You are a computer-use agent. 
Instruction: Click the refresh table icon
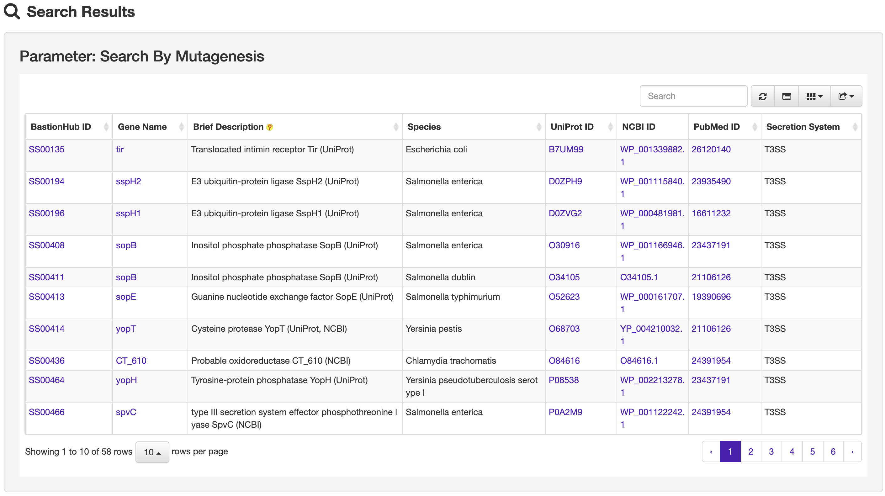click(762, 96)
